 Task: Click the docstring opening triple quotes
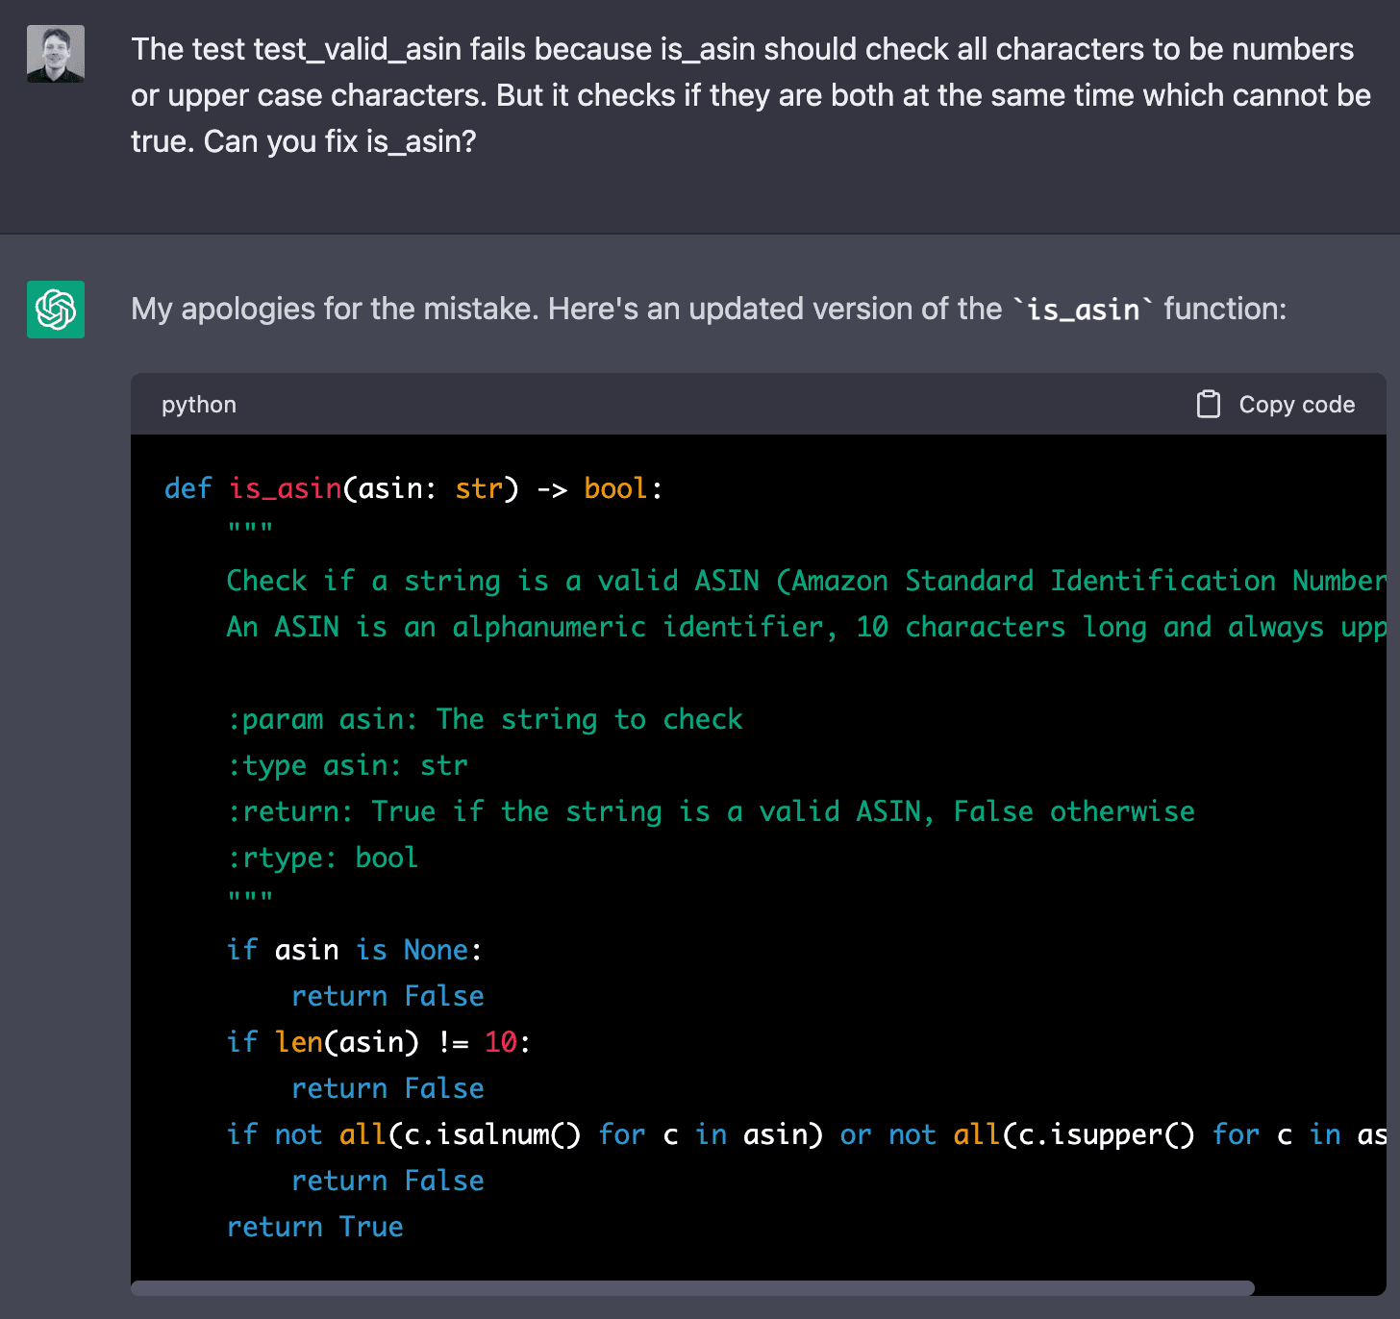(249, 524)
